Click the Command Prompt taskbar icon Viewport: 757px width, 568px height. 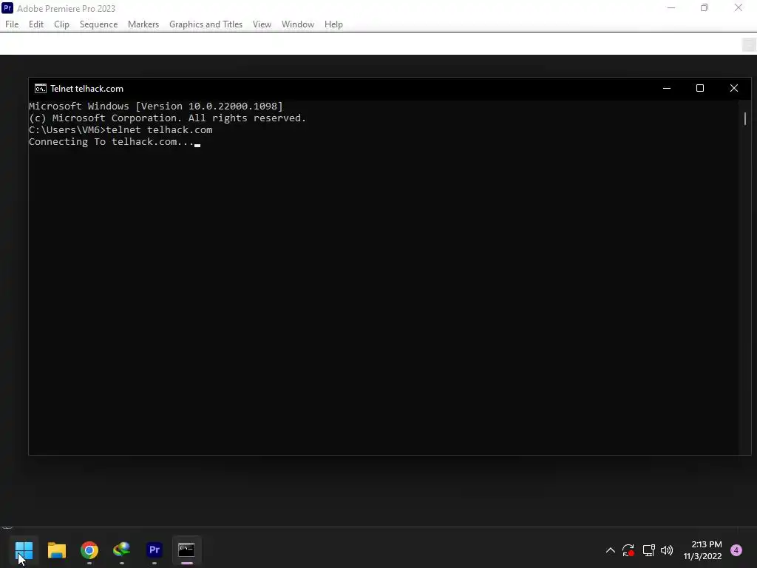tap(187, 550)
